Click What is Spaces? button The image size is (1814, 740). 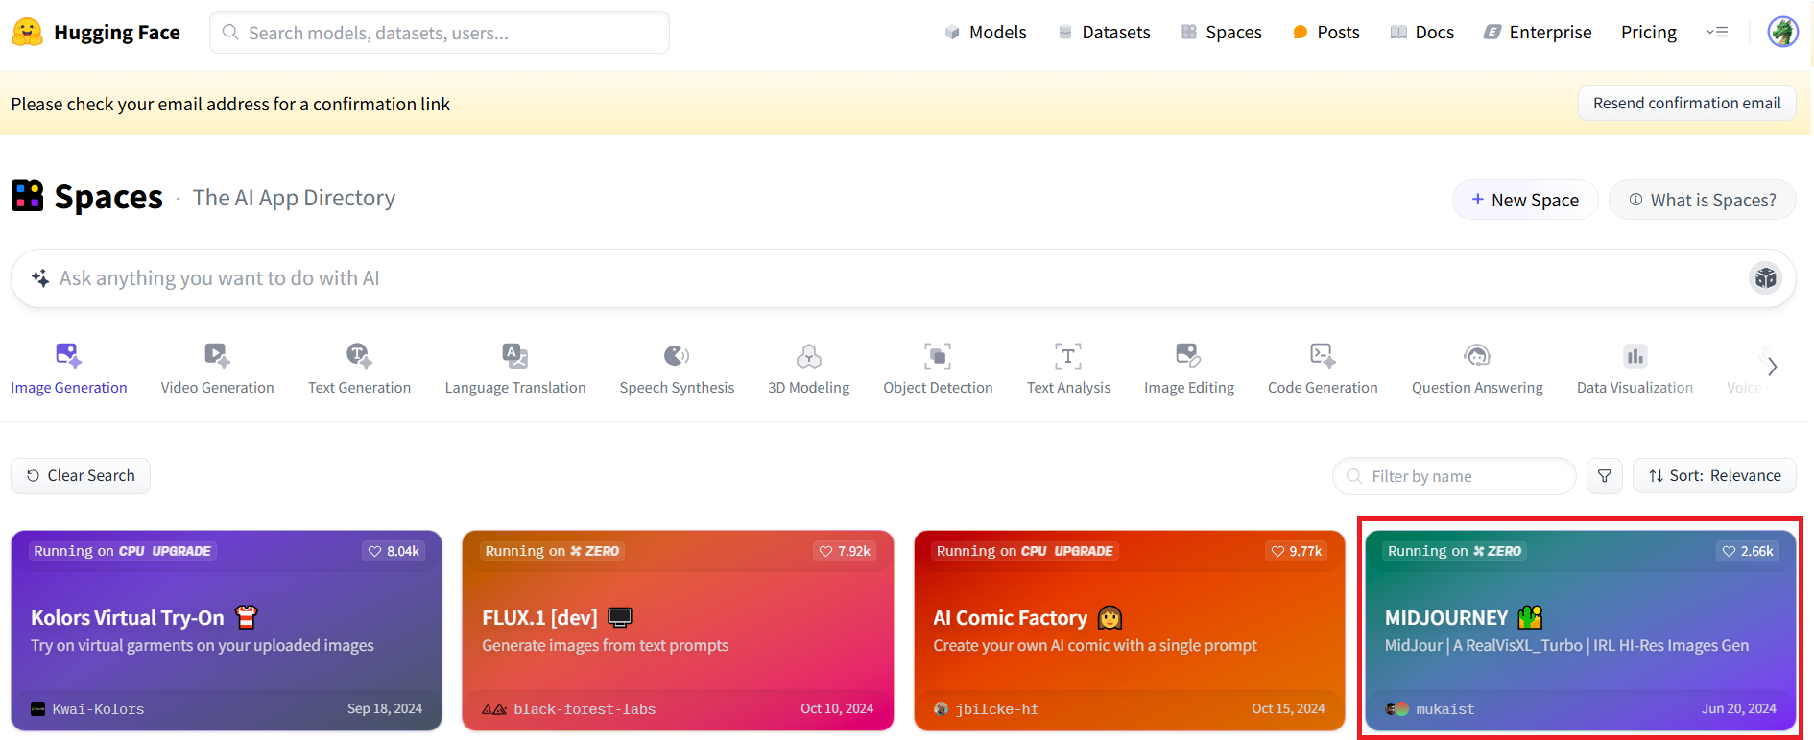tap(1702, 200)
